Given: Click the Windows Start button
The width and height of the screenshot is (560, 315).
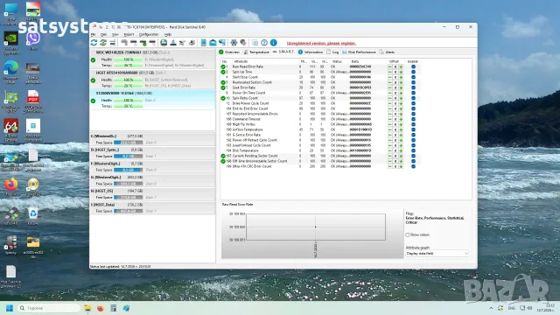Looking at the screenshot, I should pyautogui.click(x=10, y=308).
